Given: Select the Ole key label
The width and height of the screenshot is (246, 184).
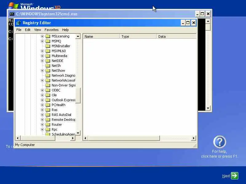Looking at the screenshot, I should coord(54,95).
